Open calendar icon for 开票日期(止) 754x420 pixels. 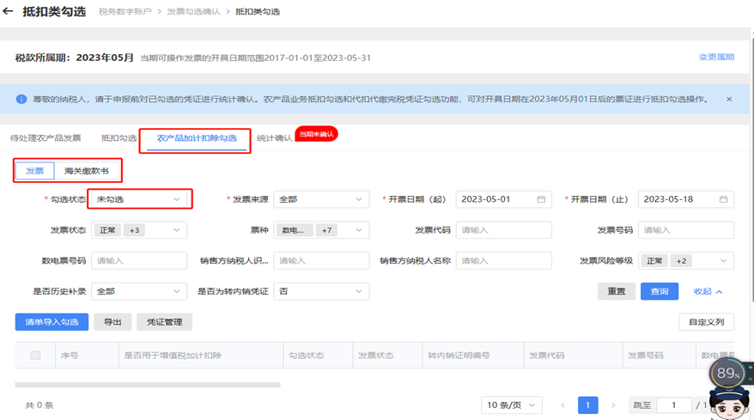tap(723, 199)
